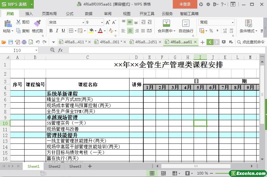Add a new sheet with plus button
The width and height of the screenshot is (267, 177).
pyautogui.click(x=90, y=166)
